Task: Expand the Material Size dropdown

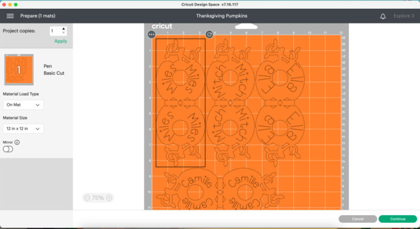Action: tap(23, 128)
